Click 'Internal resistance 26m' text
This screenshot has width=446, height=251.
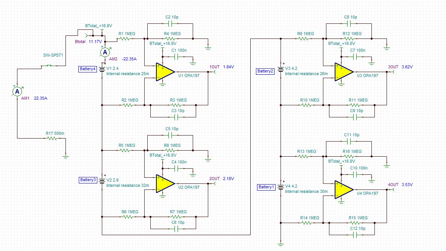coord(306,74)
